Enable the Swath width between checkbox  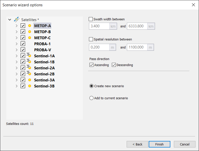pyautogui.click(x=91, y=19)
